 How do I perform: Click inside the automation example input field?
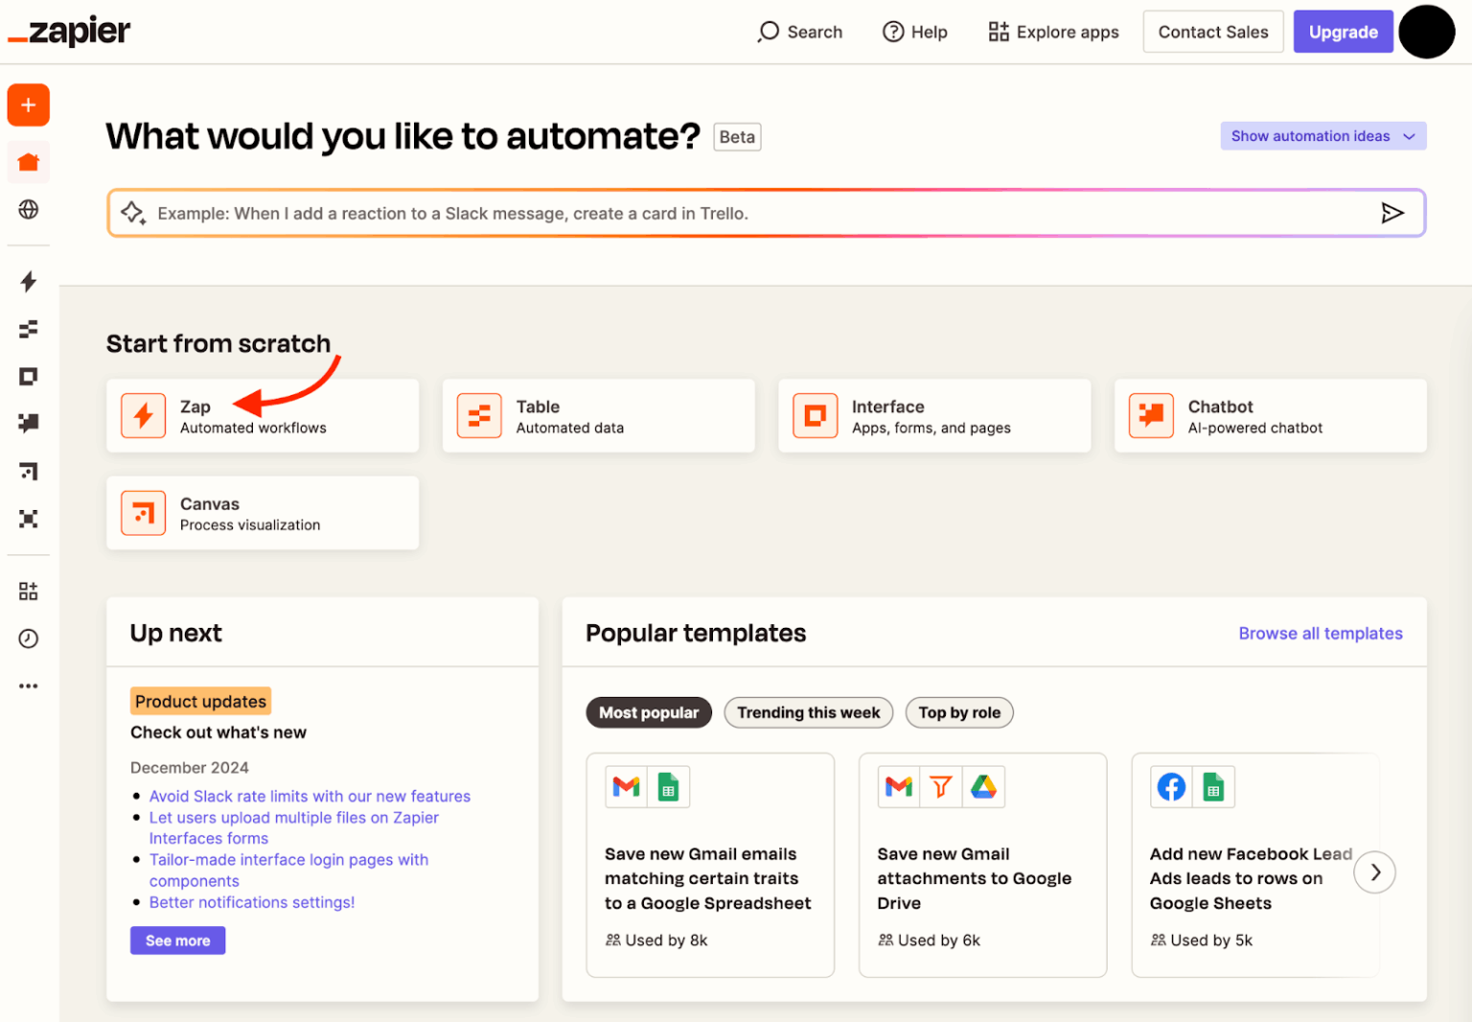[671, 213]
